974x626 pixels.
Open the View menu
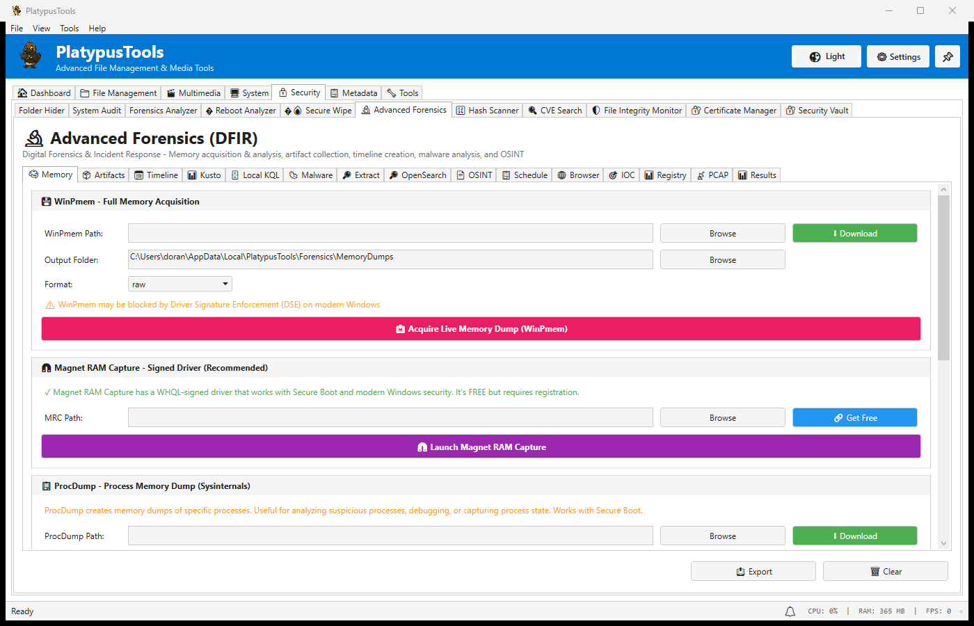[41, 29]
